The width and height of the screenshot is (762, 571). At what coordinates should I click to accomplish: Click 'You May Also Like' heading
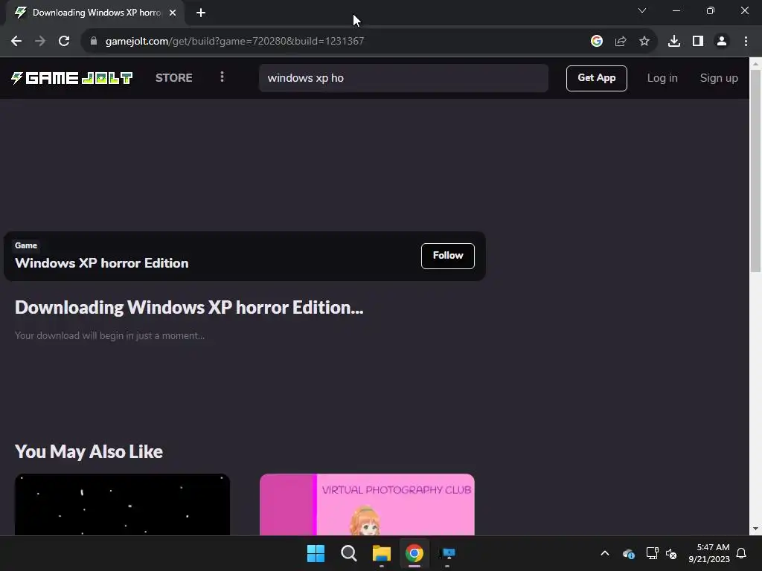[89, 452]
